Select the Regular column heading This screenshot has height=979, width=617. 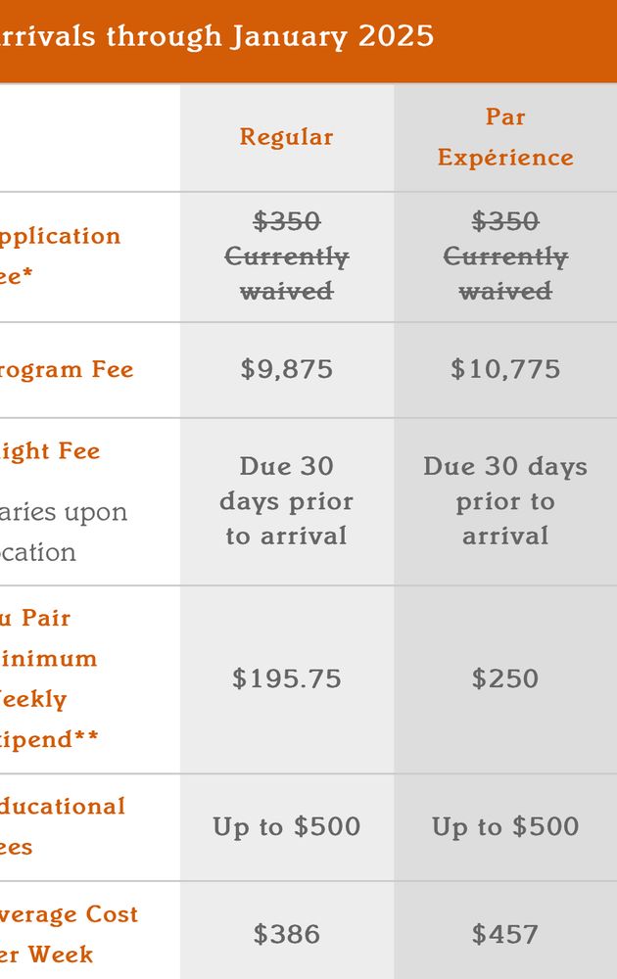coord(287,137)
